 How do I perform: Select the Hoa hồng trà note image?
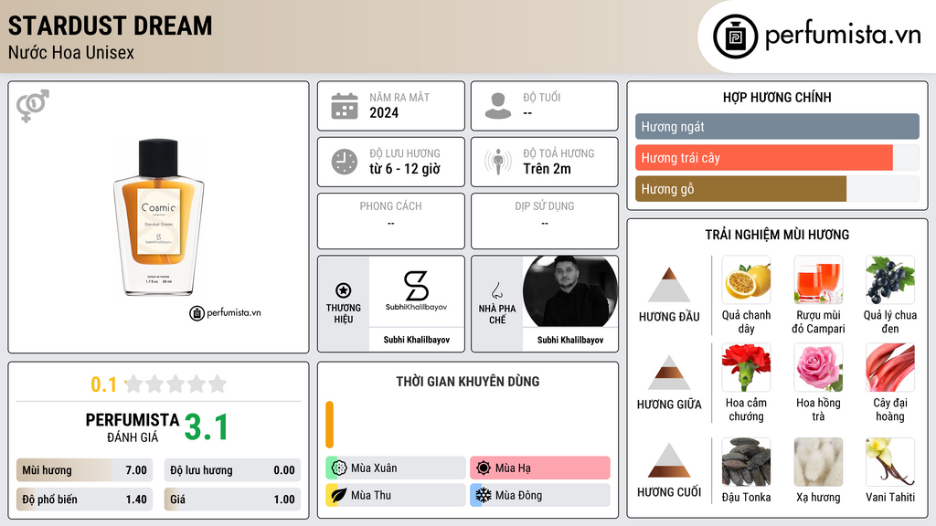[x=818, y=367]
